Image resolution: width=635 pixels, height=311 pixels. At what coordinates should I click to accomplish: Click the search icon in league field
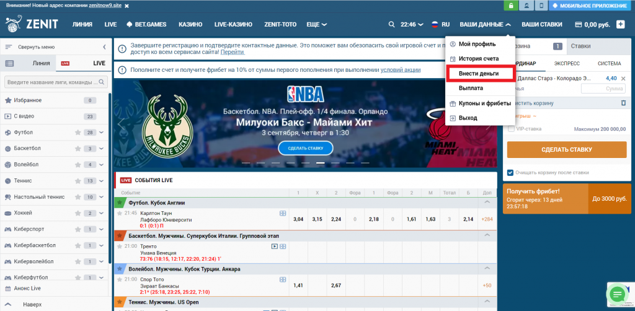(x=102, y=82)
